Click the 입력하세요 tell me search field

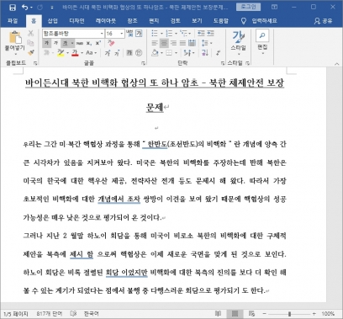click(x=264, y=21)
